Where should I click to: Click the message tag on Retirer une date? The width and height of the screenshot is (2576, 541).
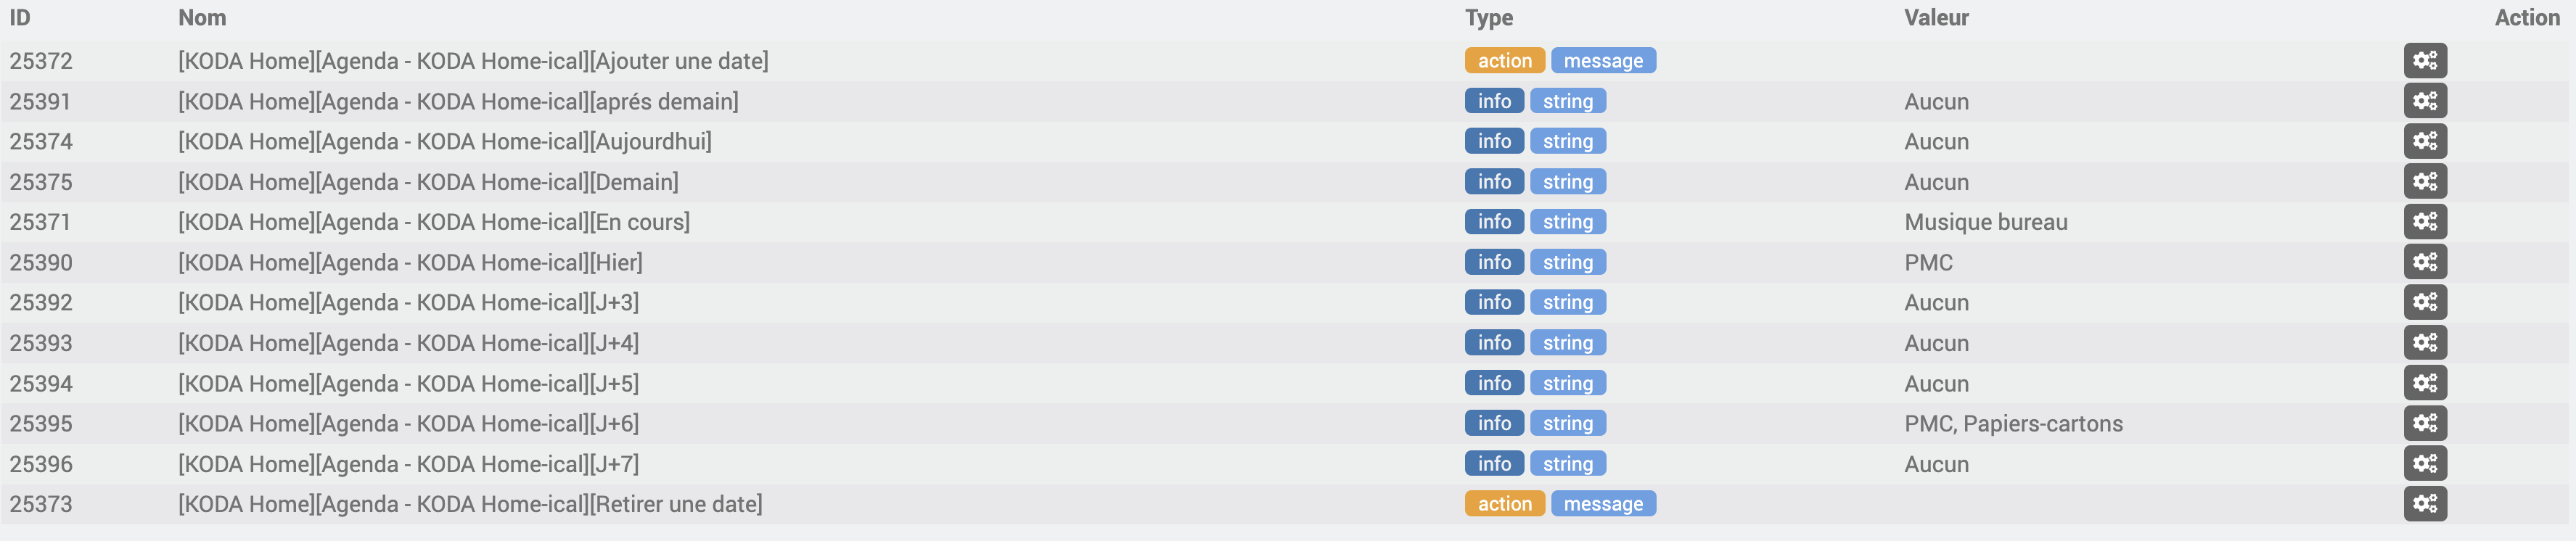point(1602,504)
